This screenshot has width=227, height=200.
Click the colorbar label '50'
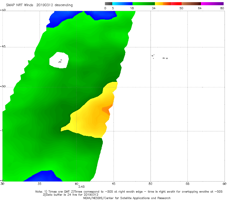[181, 8]
